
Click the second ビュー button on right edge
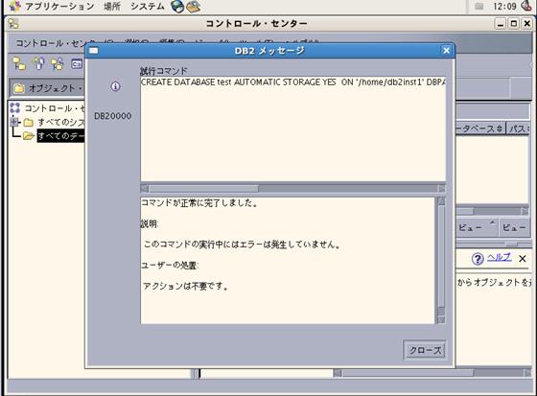pyautogui.click(x=514, y=227)
